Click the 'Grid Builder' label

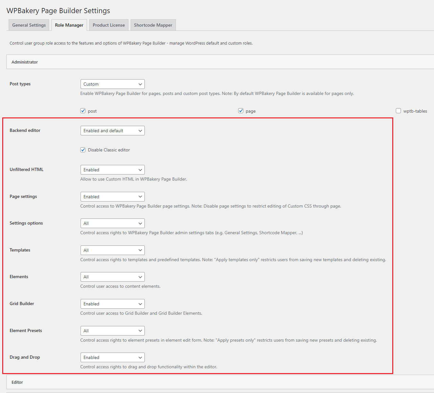tap(22, 303)
